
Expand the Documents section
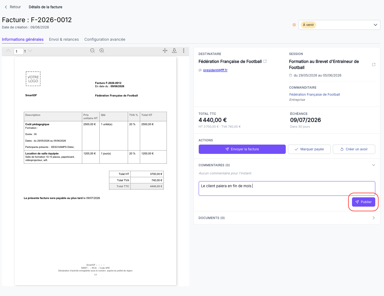[374, 218]
